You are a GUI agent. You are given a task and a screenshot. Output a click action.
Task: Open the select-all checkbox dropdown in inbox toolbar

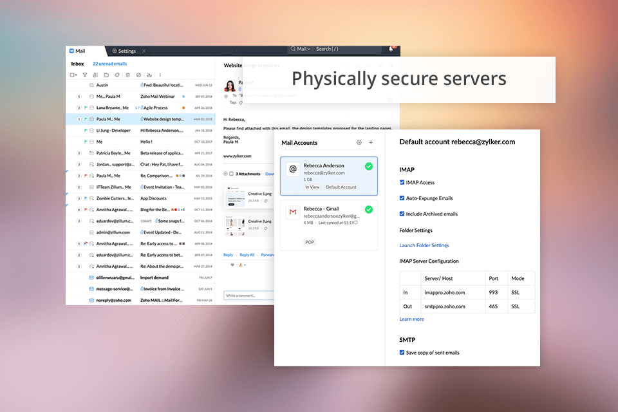73,75
